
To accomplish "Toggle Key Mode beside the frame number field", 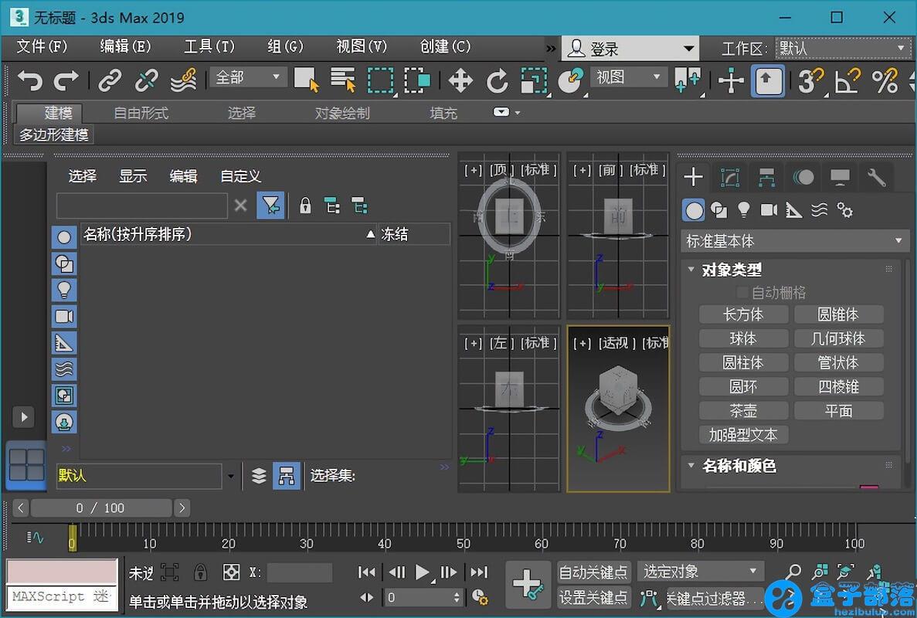I will tap(367, 597).
